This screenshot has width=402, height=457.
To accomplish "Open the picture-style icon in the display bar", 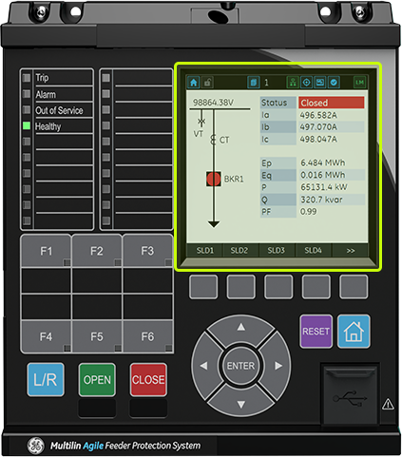I will pos(320,83).
